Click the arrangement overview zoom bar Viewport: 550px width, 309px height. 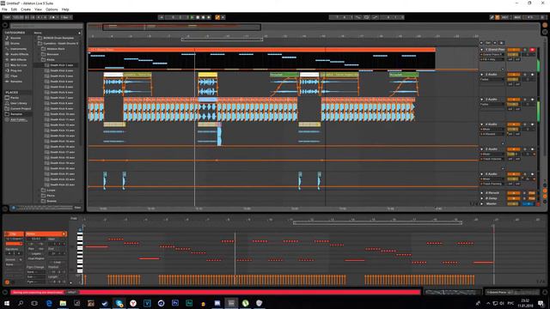[x=181, y=27]
